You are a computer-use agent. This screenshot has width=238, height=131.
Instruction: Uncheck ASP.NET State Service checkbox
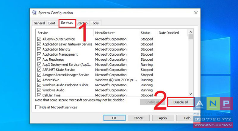click(x=39, y=70)
